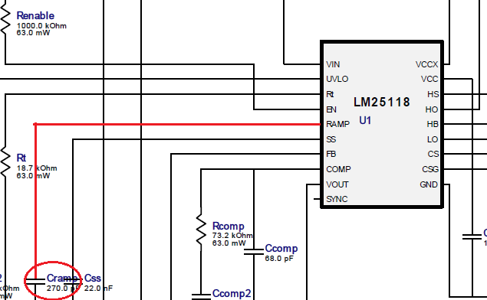Click the 1000.0 kOhm value

pyautogui.click(x=41, y=26)
